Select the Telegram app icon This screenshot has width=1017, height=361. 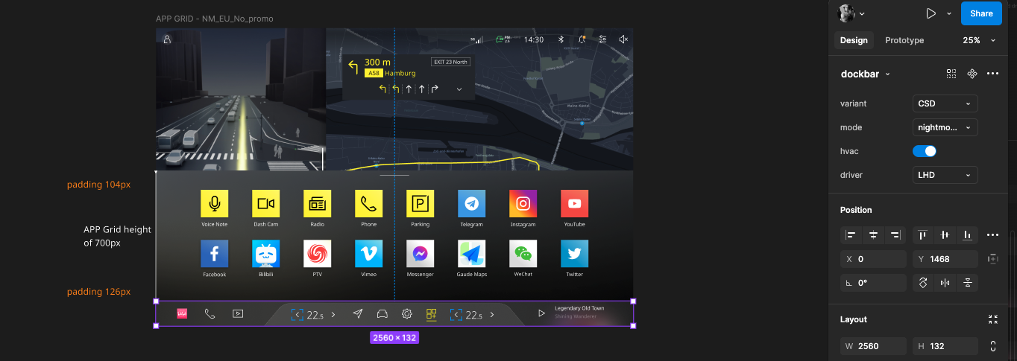(471, 203)
